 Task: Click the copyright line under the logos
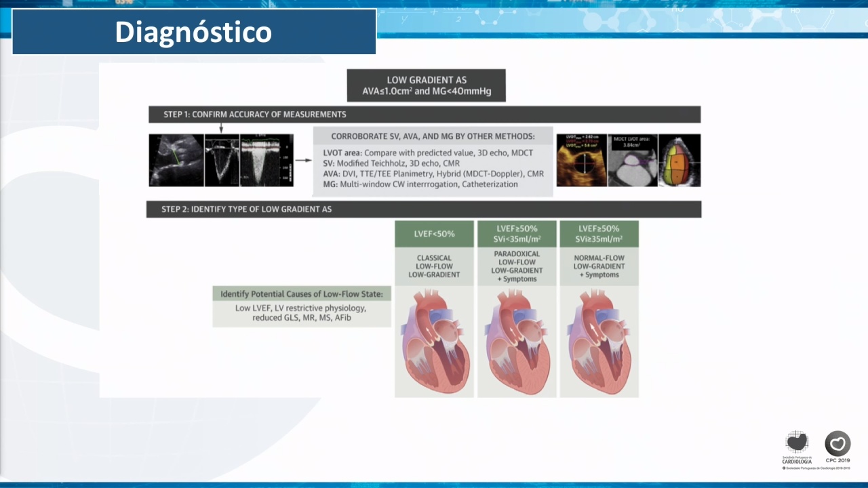[x=816, y=468]
